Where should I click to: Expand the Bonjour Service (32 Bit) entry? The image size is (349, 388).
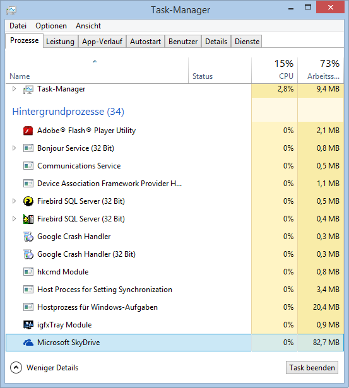click(14, 148)
